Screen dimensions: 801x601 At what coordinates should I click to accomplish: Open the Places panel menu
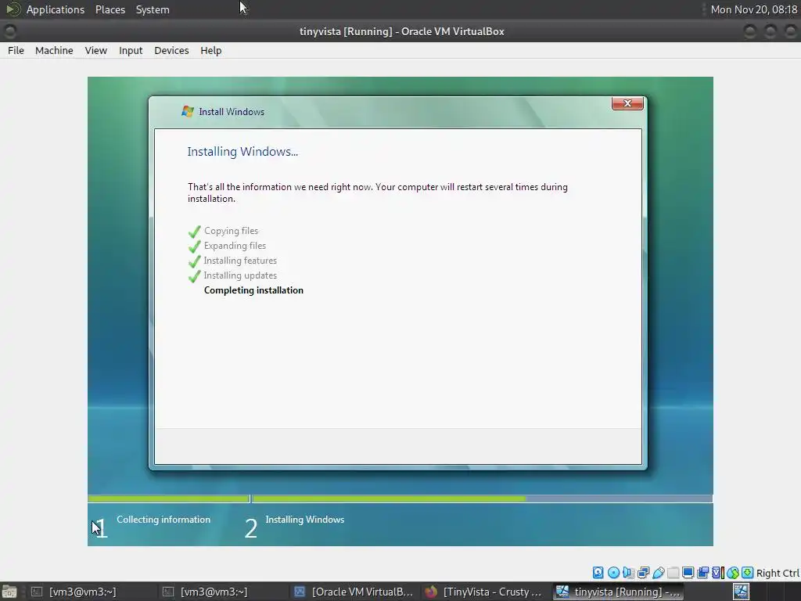click(x=110, y=9)
